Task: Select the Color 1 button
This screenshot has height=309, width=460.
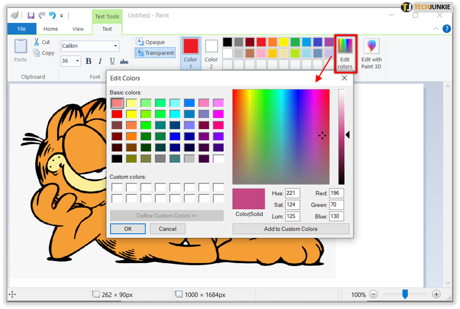Action: point(190,53)
